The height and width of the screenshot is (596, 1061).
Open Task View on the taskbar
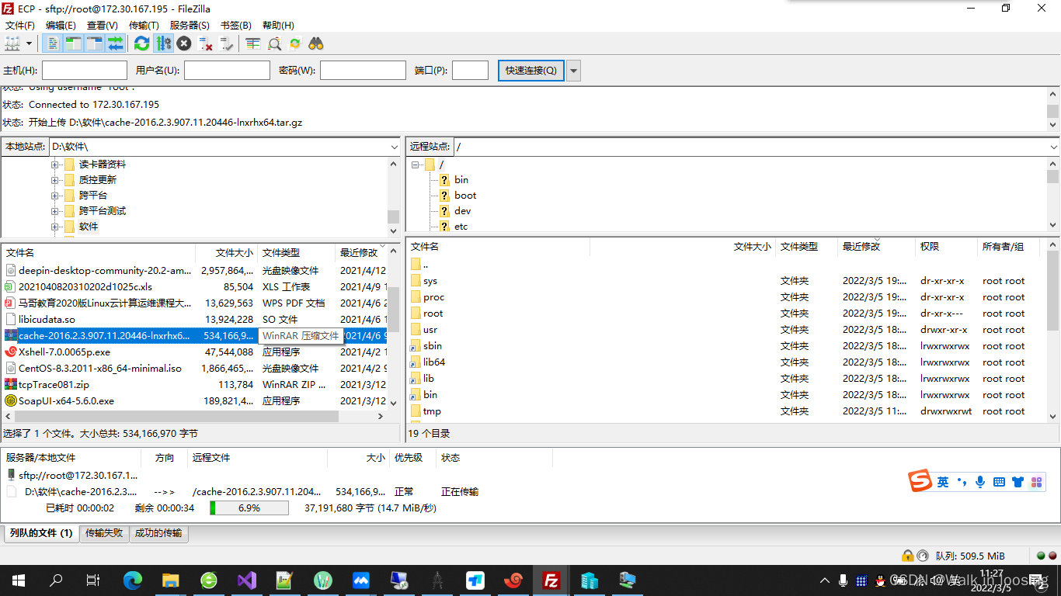tap(93, 580)
